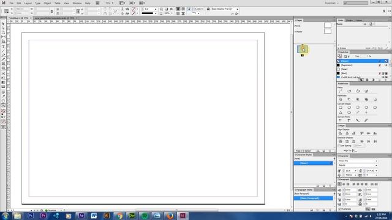392x220 pixels.
Task: Open the Window menu
Action: [x=77, y=3]
